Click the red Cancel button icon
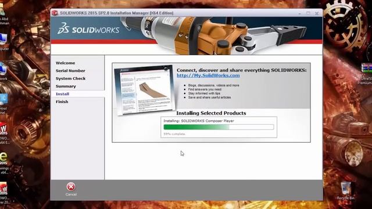 [71, 187]
